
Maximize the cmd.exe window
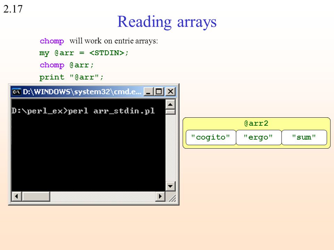pos(159,92)
